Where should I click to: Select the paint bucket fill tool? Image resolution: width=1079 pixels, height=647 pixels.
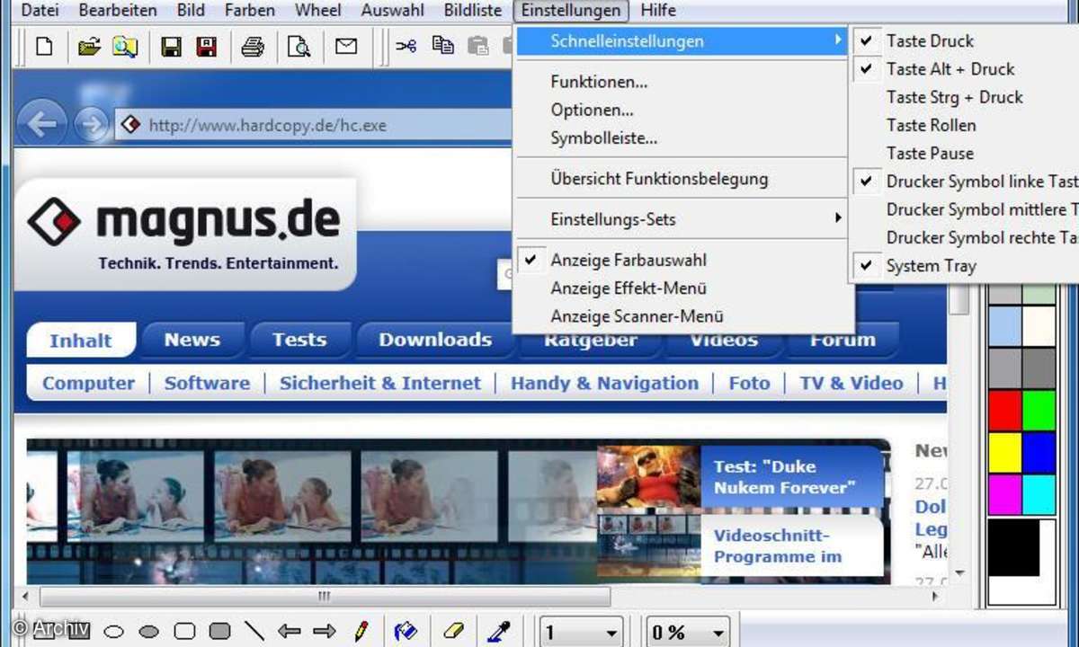[x=407, y=631]
